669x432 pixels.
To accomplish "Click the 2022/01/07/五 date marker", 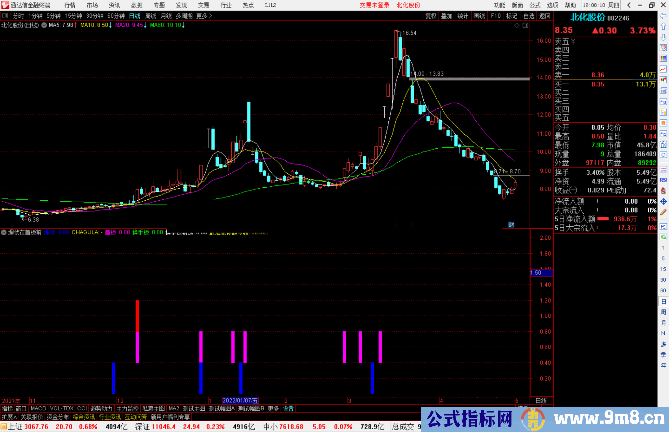I will tap(240, 401).
